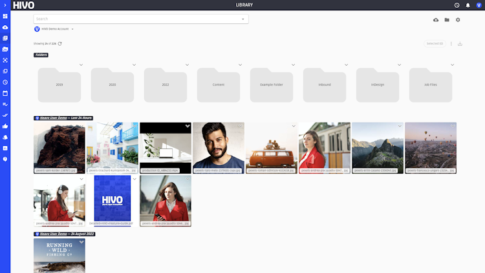Open the red rock cliff thumbnail
485x273 pixels.
point(59,148)
